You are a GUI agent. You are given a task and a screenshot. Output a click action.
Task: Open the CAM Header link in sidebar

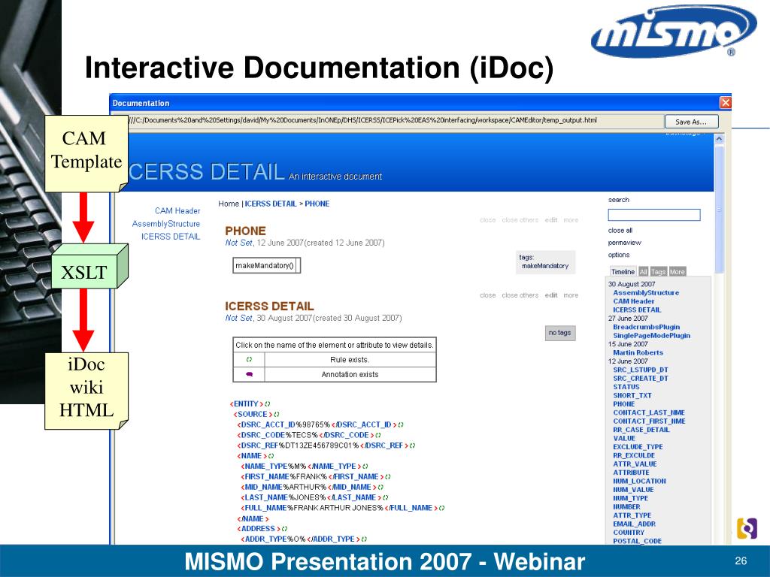click(x=177, y=210)
